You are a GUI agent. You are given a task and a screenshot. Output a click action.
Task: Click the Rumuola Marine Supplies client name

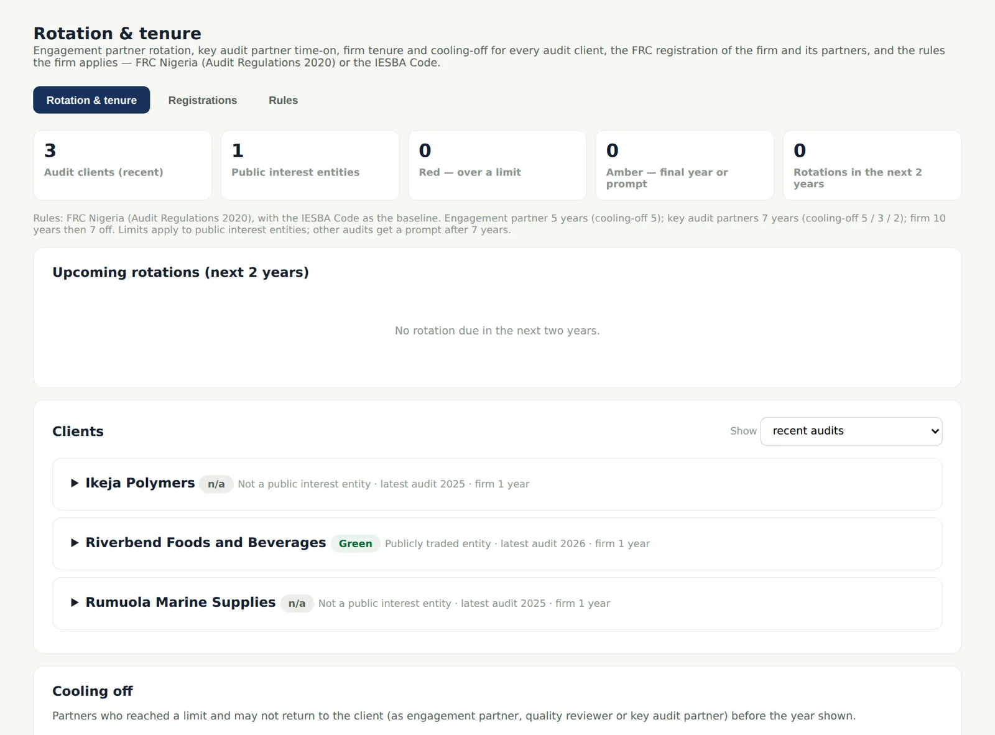180,602
